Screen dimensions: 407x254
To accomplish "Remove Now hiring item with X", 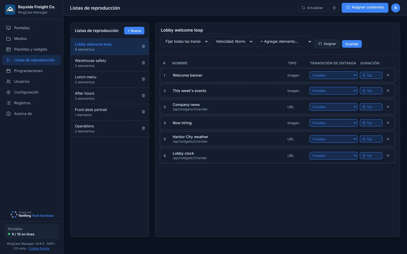I will (388, 123).
